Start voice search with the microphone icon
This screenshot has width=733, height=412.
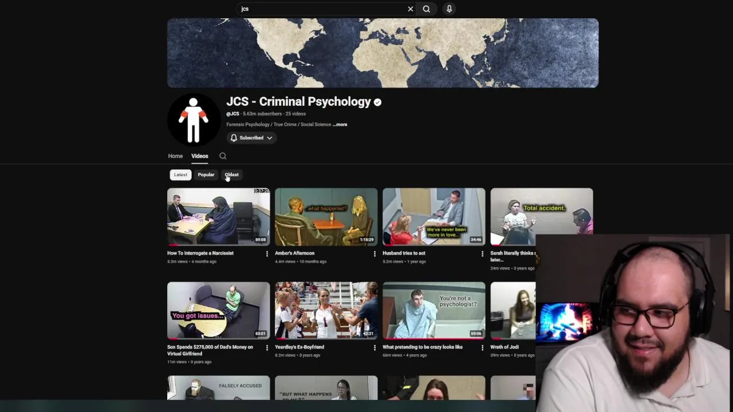[x=449, y=9]
